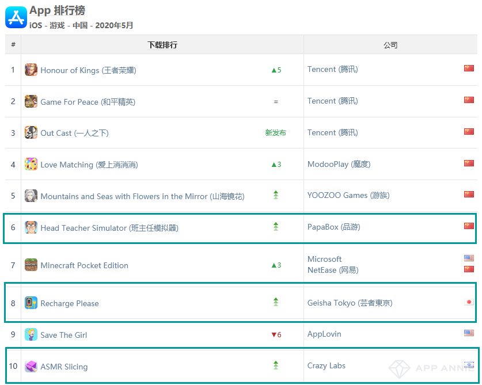The image size is (482, 385).
Task: Click the App Store logo icon
Action: pyautogui.click(x=16, y=17)
